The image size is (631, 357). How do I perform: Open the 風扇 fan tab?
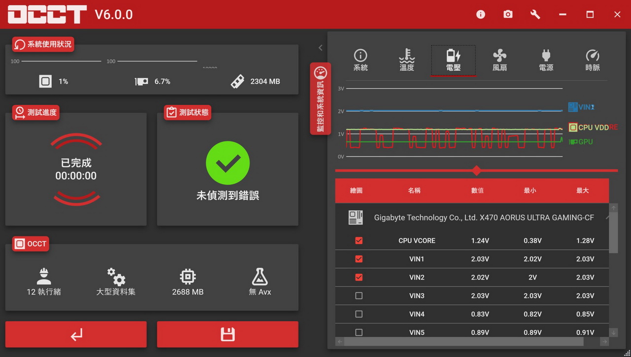(499, 61)
